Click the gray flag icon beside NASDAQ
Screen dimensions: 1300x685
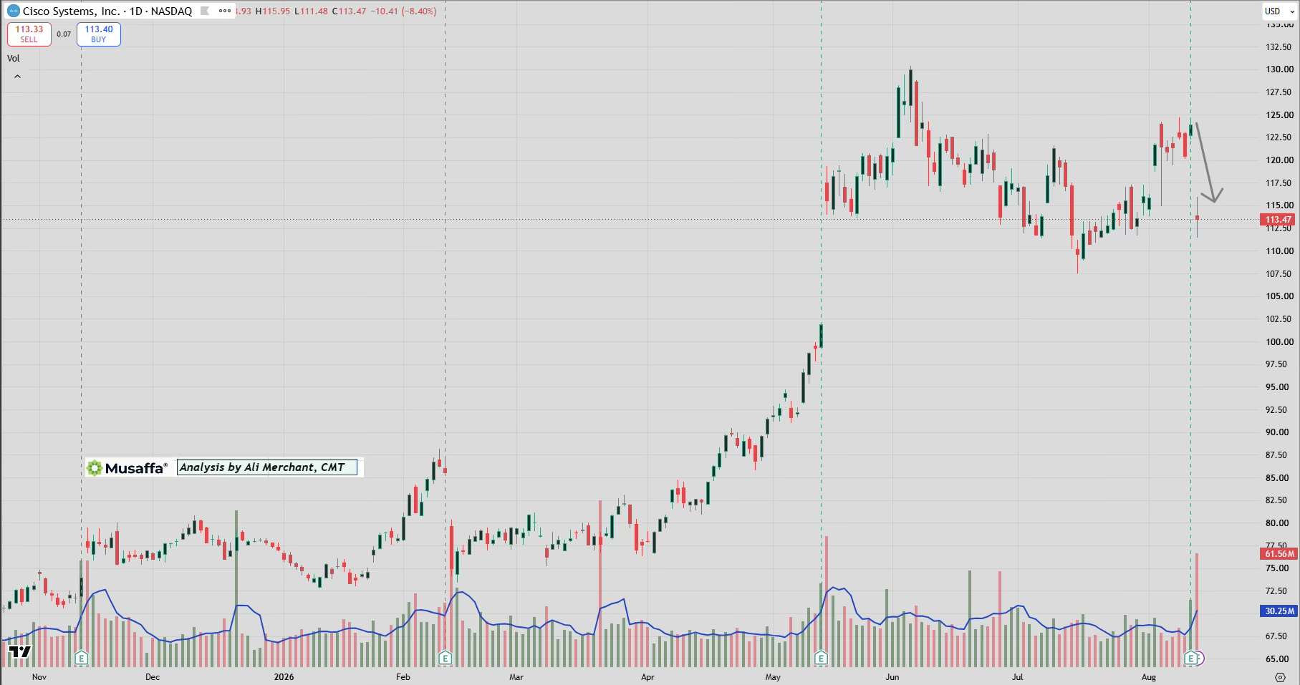(205, 11)
